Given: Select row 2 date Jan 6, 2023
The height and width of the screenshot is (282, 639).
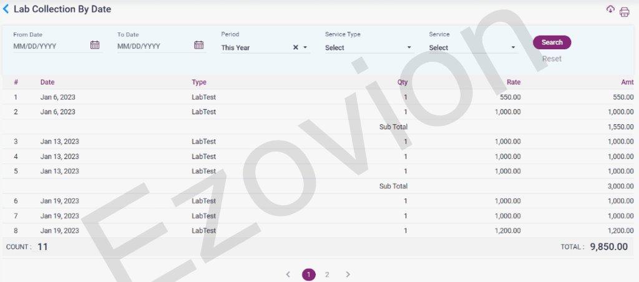Looking at the screenshot, I should coord(58,112).
